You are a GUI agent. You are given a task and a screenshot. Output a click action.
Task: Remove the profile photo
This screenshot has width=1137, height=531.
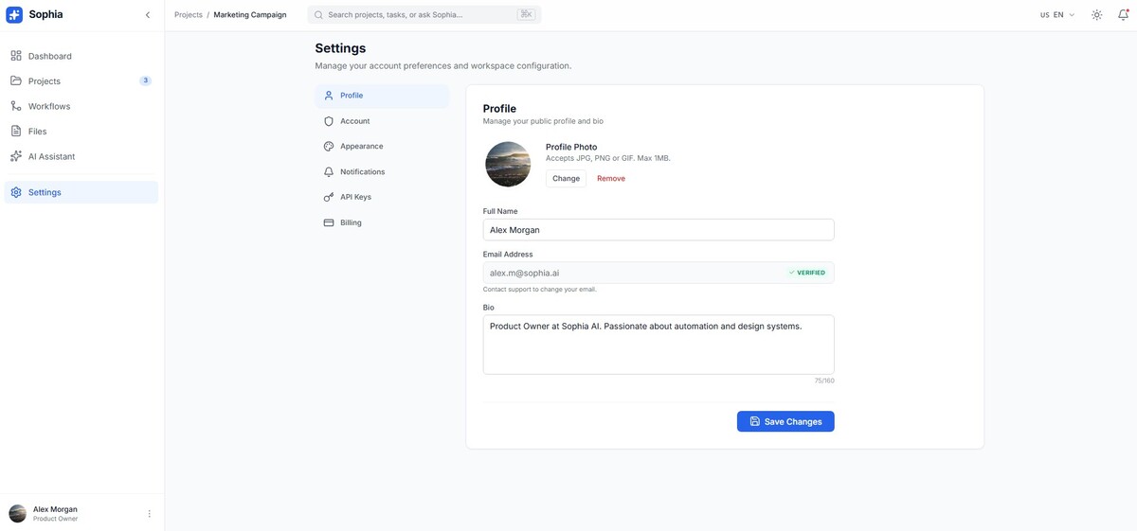[x=611, y=178]
